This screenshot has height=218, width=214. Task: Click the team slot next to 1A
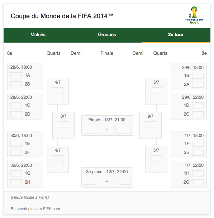[16, 76]
